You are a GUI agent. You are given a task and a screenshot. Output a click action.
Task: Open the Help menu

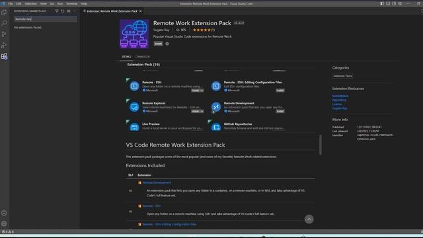point(84,4)
